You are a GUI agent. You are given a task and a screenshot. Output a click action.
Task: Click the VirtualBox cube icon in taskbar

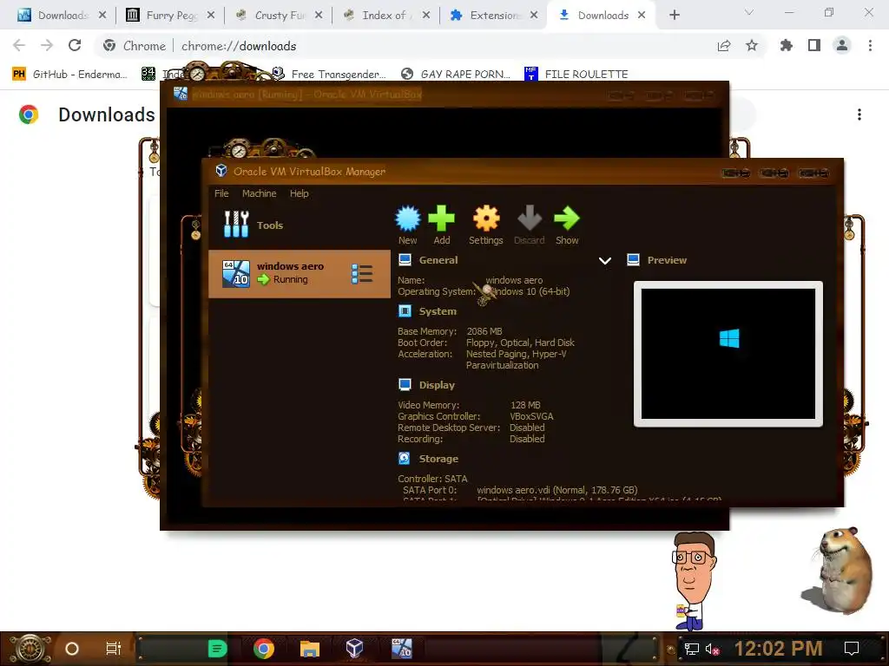(x=354, y=648)
